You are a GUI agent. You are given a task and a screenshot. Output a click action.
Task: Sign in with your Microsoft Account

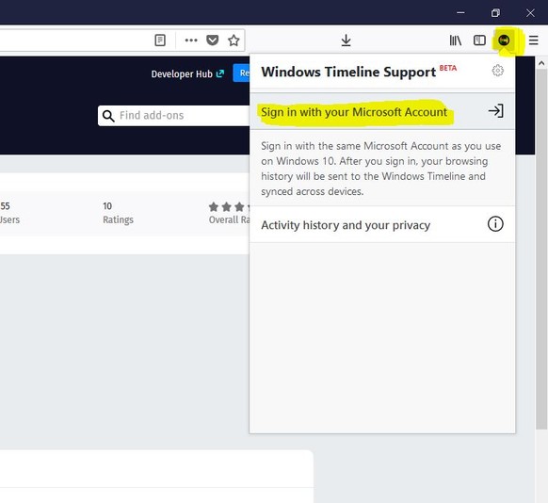(382, 111)
